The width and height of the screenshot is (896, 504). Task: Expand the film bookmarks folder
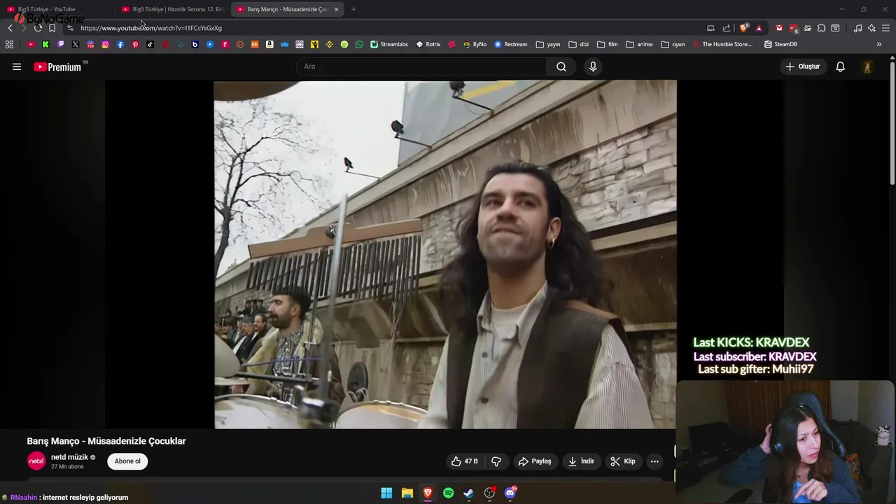[608, 44]
